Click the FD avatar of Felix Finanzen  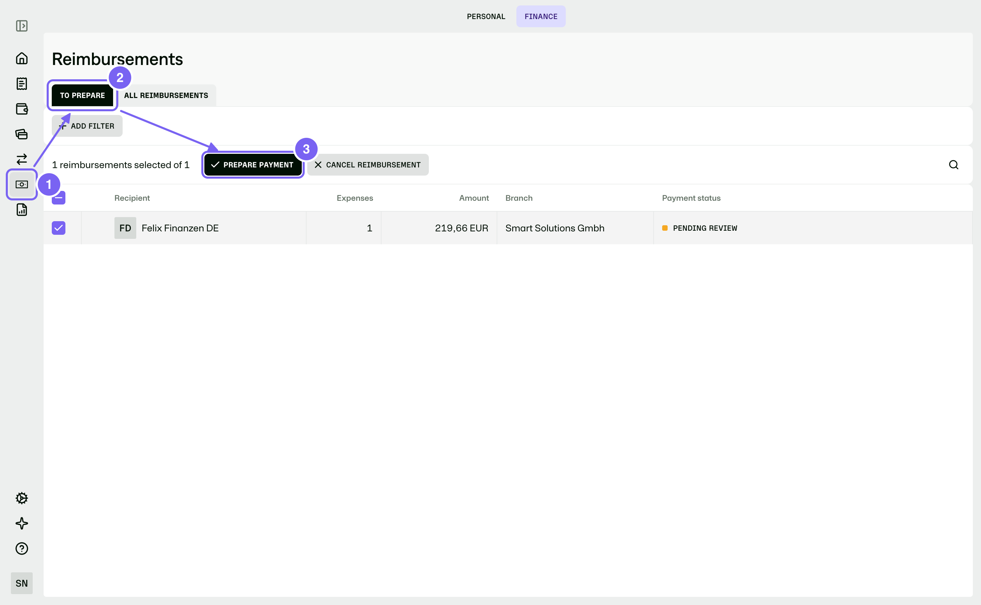pyautogui.click(x=125, y=228)
